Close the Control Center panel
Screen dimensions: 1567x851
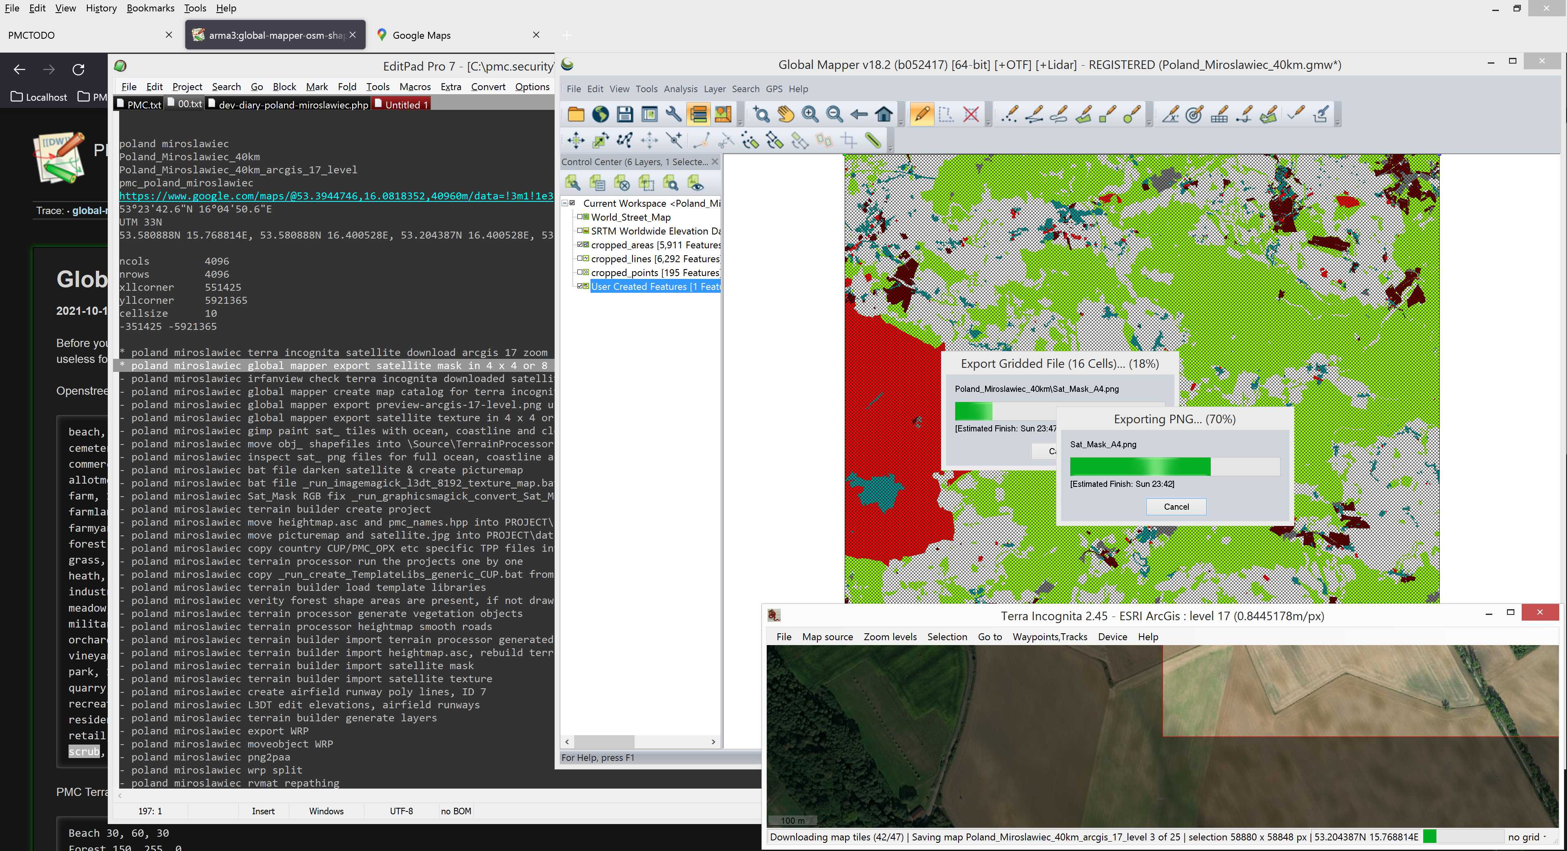click(715, 162)
